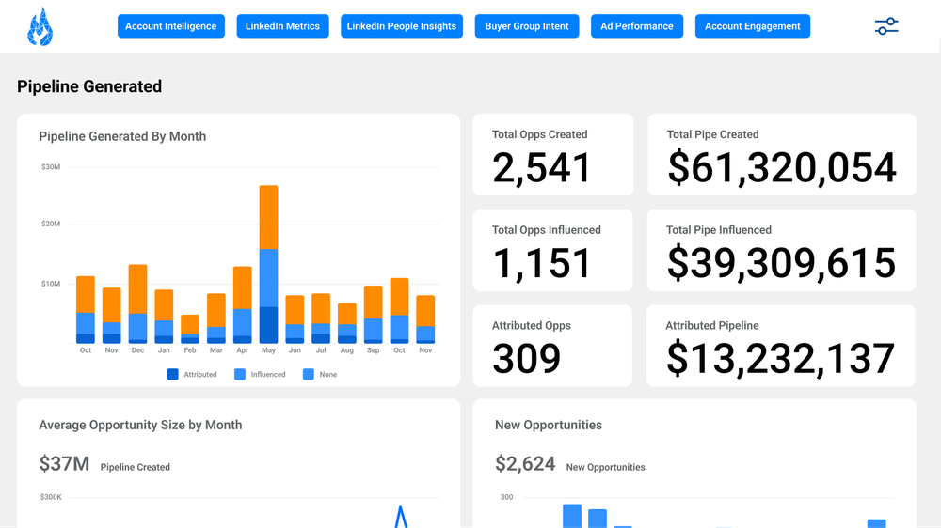941x528 pixels.
Task: Open the Account Intelligence tab
Action: [171, 26]
